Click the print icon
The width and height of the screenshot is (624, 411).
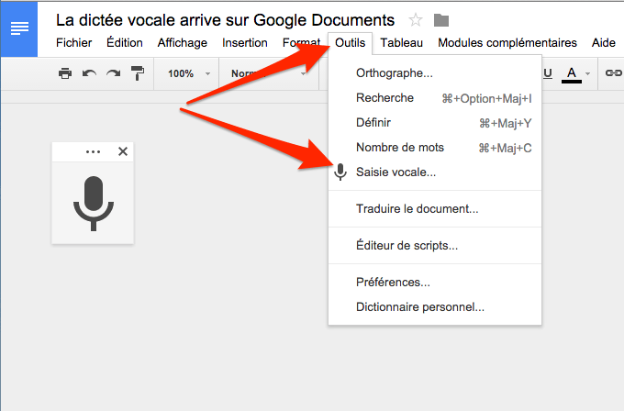point(65,73)
